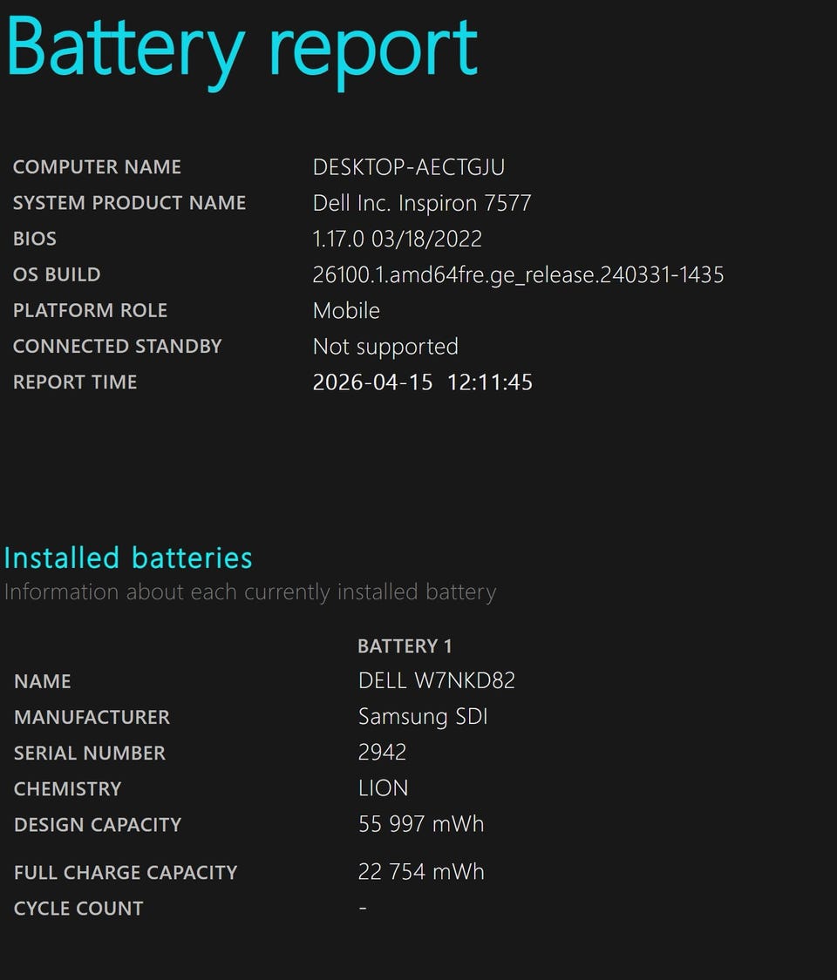Click the battery name DELL W7NKD82
Screen dimensions: 837x980
[x=436, y=680]
